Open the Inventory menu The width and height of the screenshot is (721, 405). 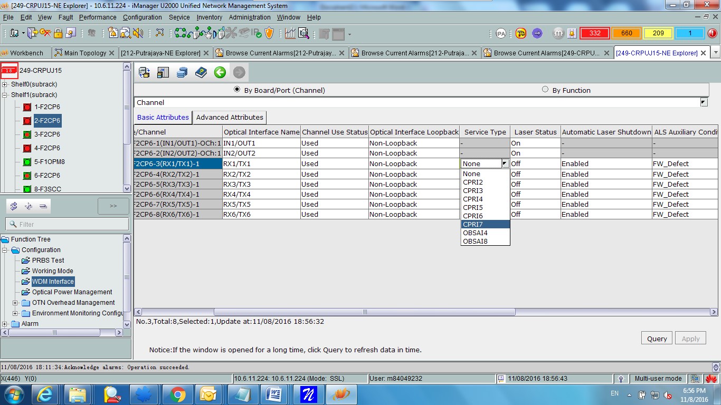click(x=210, y=17)
